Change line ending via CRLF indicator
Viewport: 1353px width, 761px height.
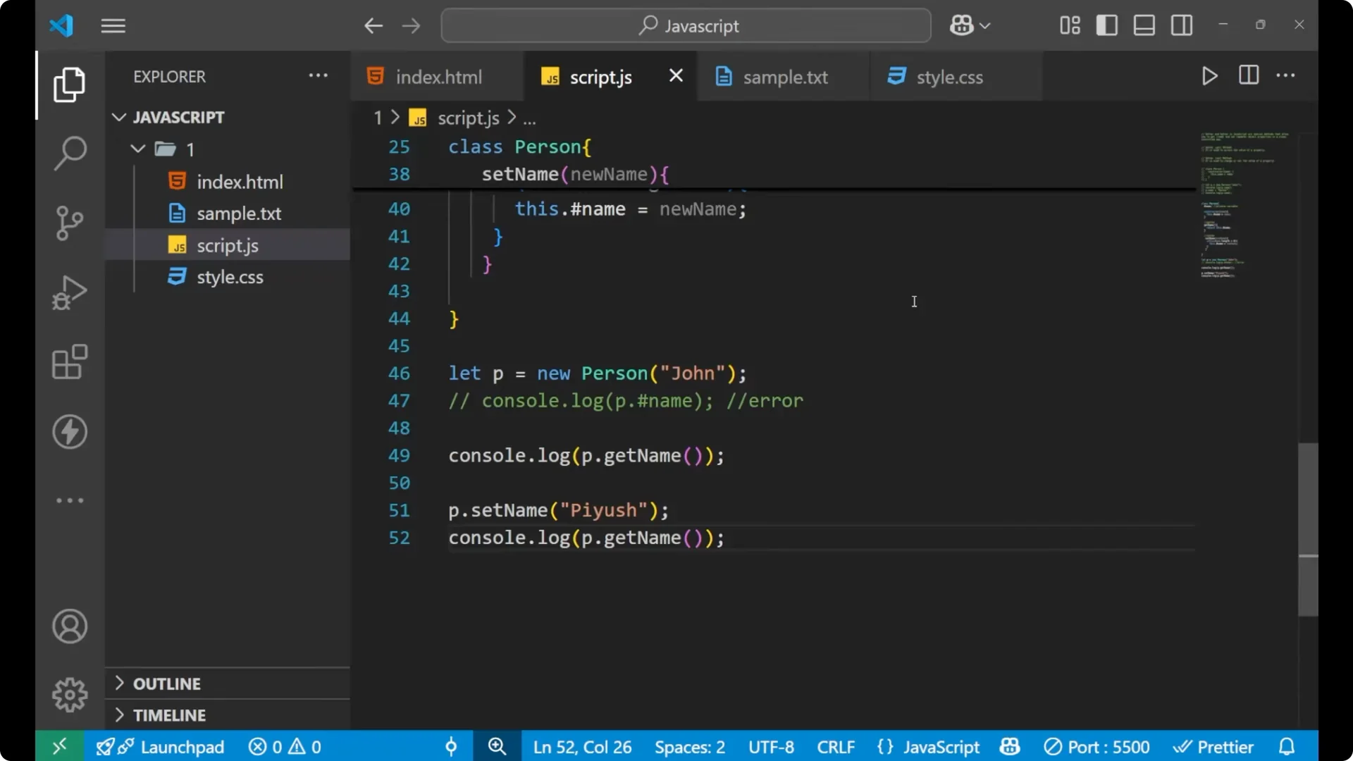[836, 746]
